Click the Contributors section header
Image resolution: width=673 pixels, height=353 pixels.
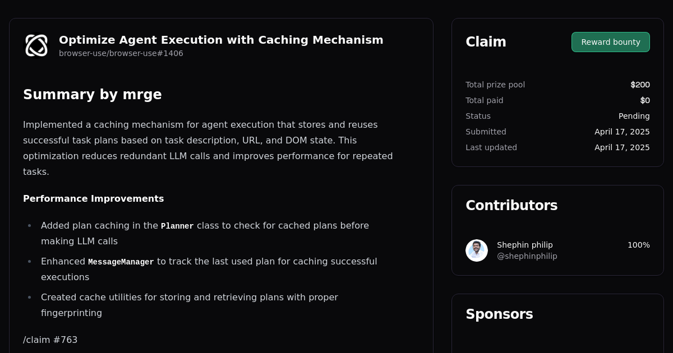pyautogui.click(x=511, y=205)
